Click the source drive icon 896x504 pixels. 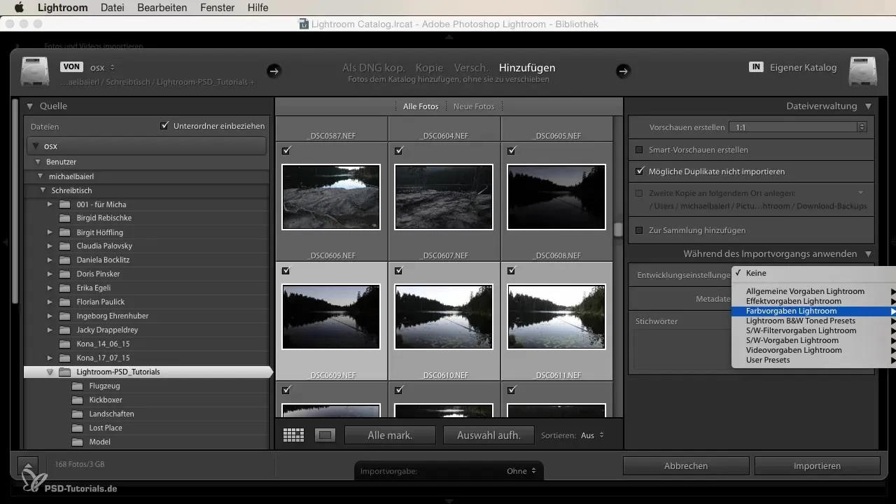coord(35,71)
